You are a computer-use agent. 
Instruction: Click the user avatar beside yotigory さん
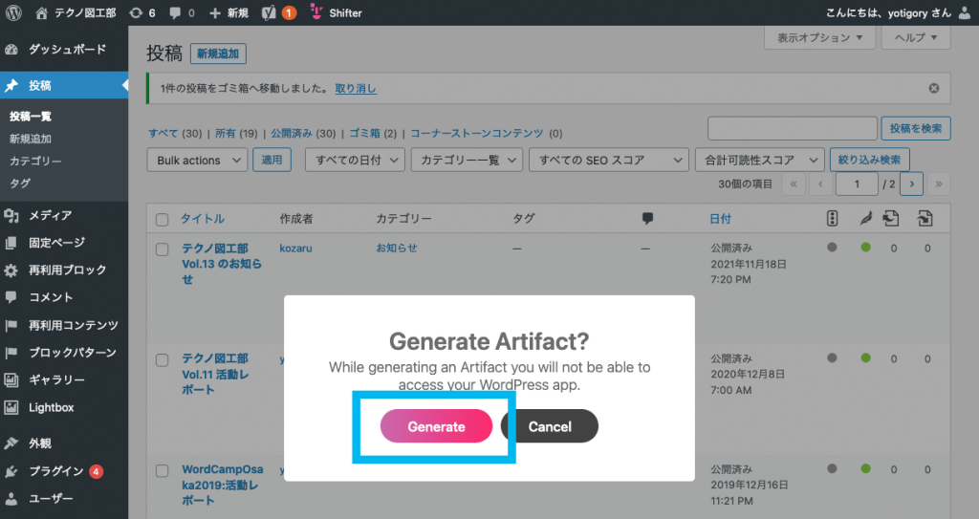(x=965, y=12)
